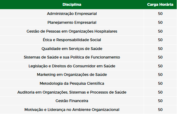Click Qualidade em Serviços de Saúde
The width and height of the screenshot is (177, 114).
72,49
